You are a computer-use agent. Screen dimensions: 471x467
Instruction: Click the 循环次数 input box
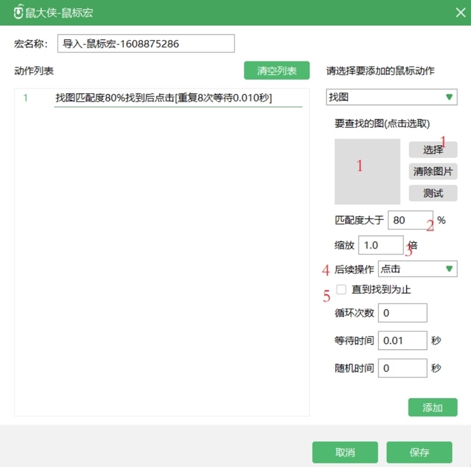tap(403, 313)
